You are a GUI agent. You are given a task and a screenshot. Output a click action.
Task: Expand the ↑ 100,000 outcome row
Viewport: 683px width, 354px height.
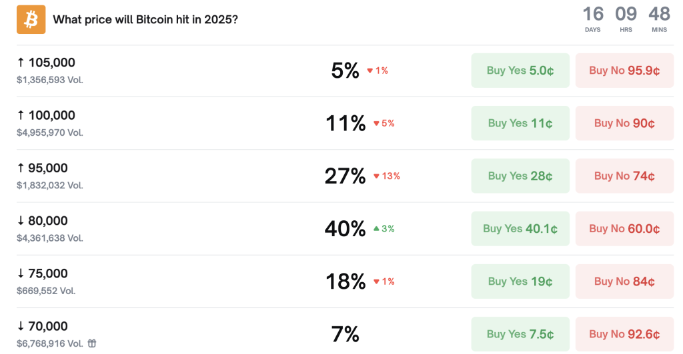[46, 115]
